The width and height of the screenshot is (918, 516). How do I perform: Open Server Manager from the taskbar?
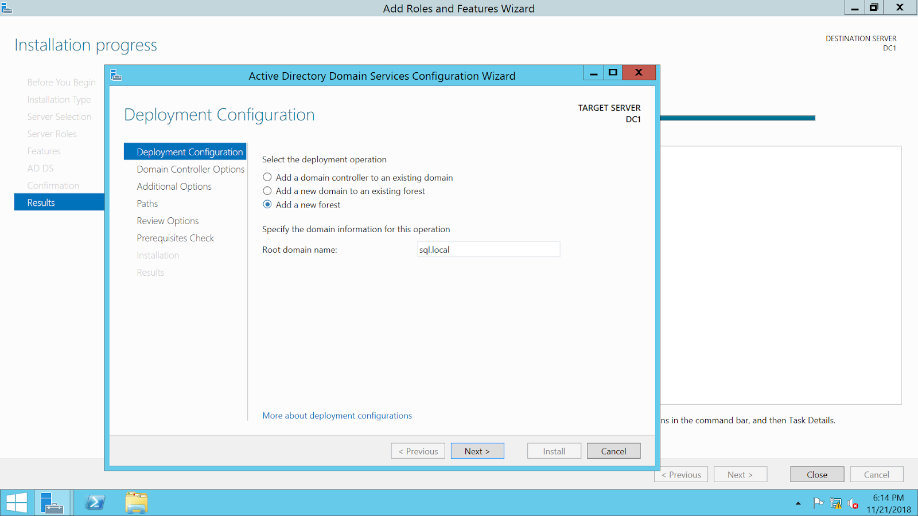52,502
